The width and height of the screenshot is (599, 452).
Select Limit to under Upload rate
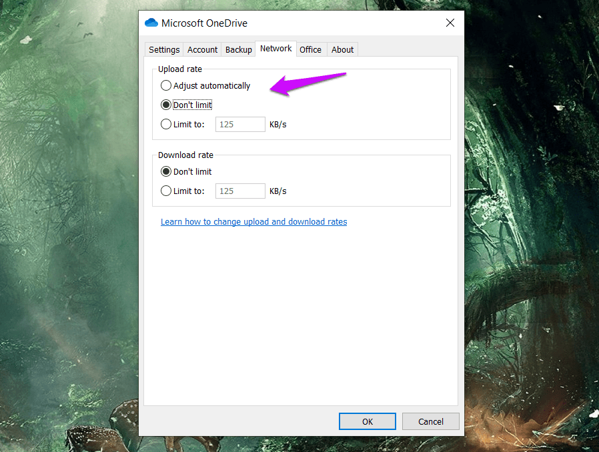pos(182,125)
